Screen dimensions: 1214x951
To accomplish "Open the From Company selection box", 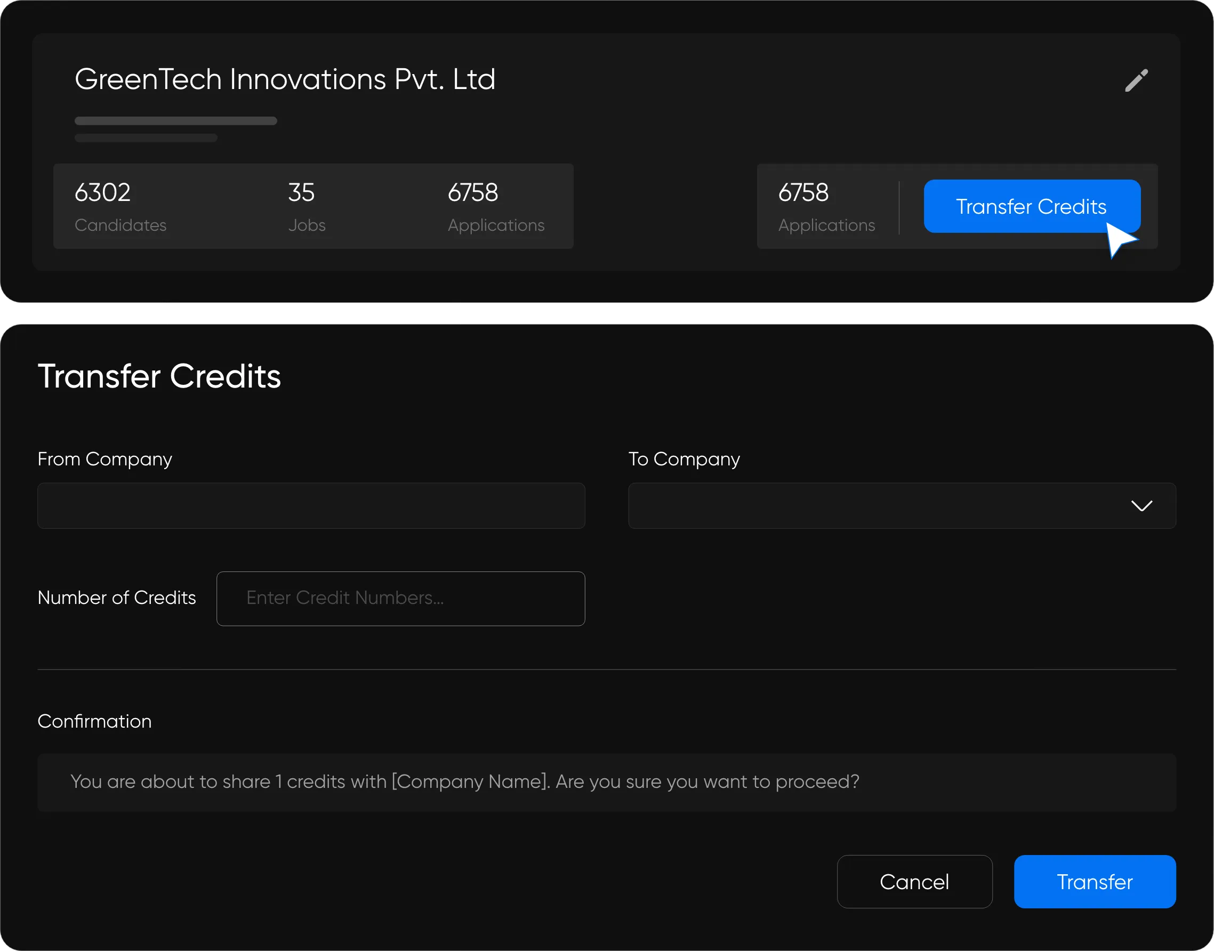I will coord(311,505).
